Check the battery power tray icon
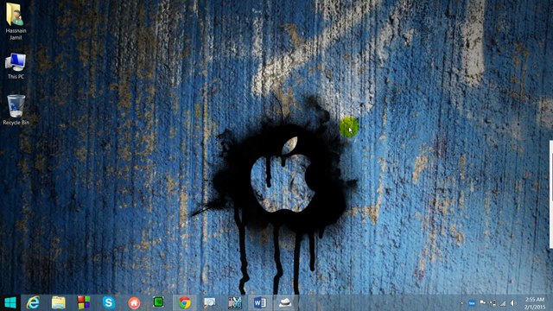This screenshot has width=553, height=311. [x=493, y=303]
